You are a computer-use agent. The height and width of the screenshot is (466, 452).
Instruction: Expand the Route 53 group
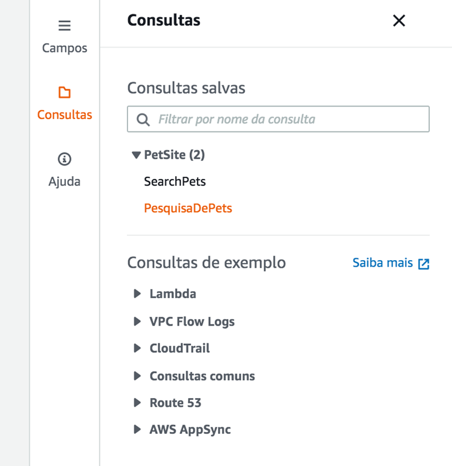(138, 403)
